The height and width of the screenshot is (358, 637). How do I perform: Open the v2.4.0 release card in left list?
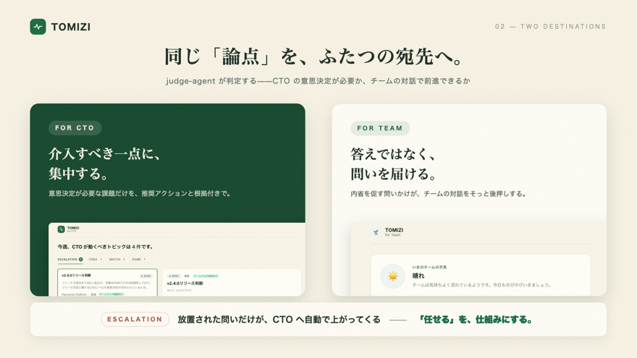[x=107, y=283]
